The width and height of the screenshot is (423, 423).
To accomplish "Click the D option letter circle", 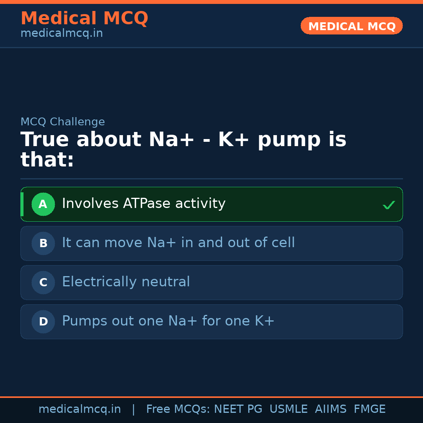I will coord(43,322).
